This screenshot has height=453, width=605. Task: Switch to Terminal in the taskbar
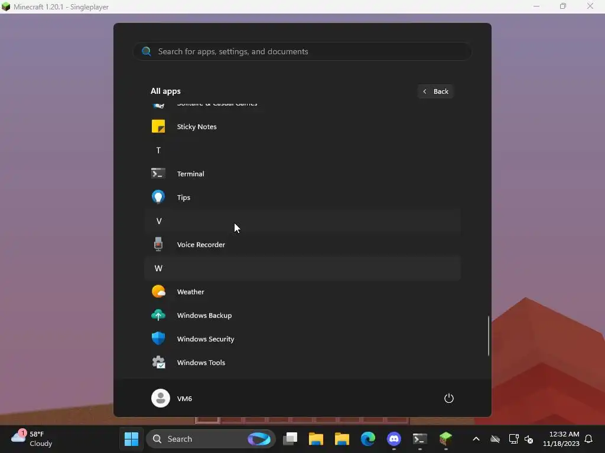click(x=420, y=439)
